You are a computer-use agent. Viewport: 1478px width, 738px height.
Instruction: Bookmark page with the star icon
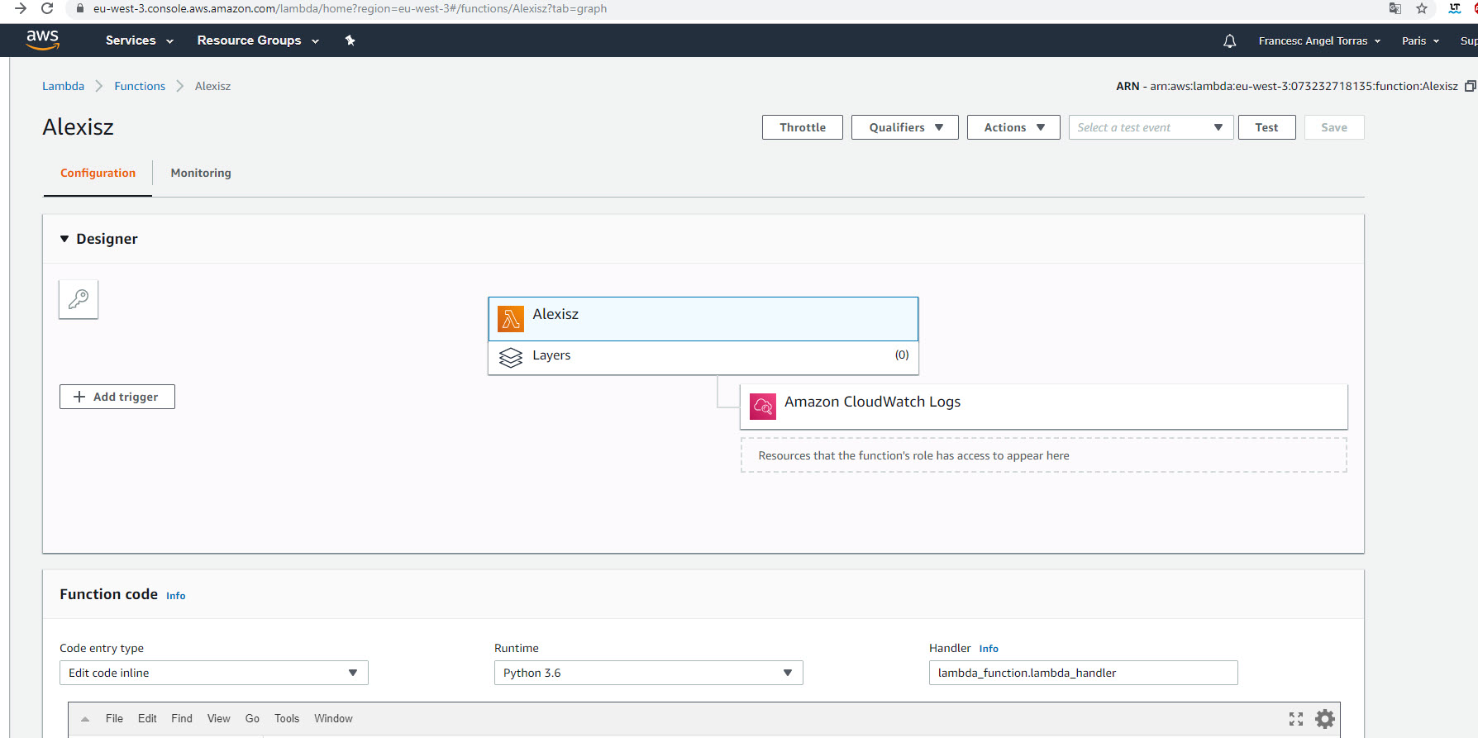pos(1422,8)
